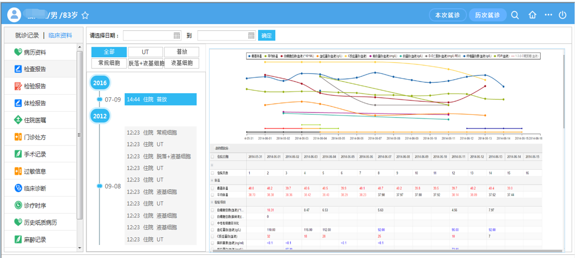
Task: Open the end date calendar picker
Action: click(x=251, y=35)
